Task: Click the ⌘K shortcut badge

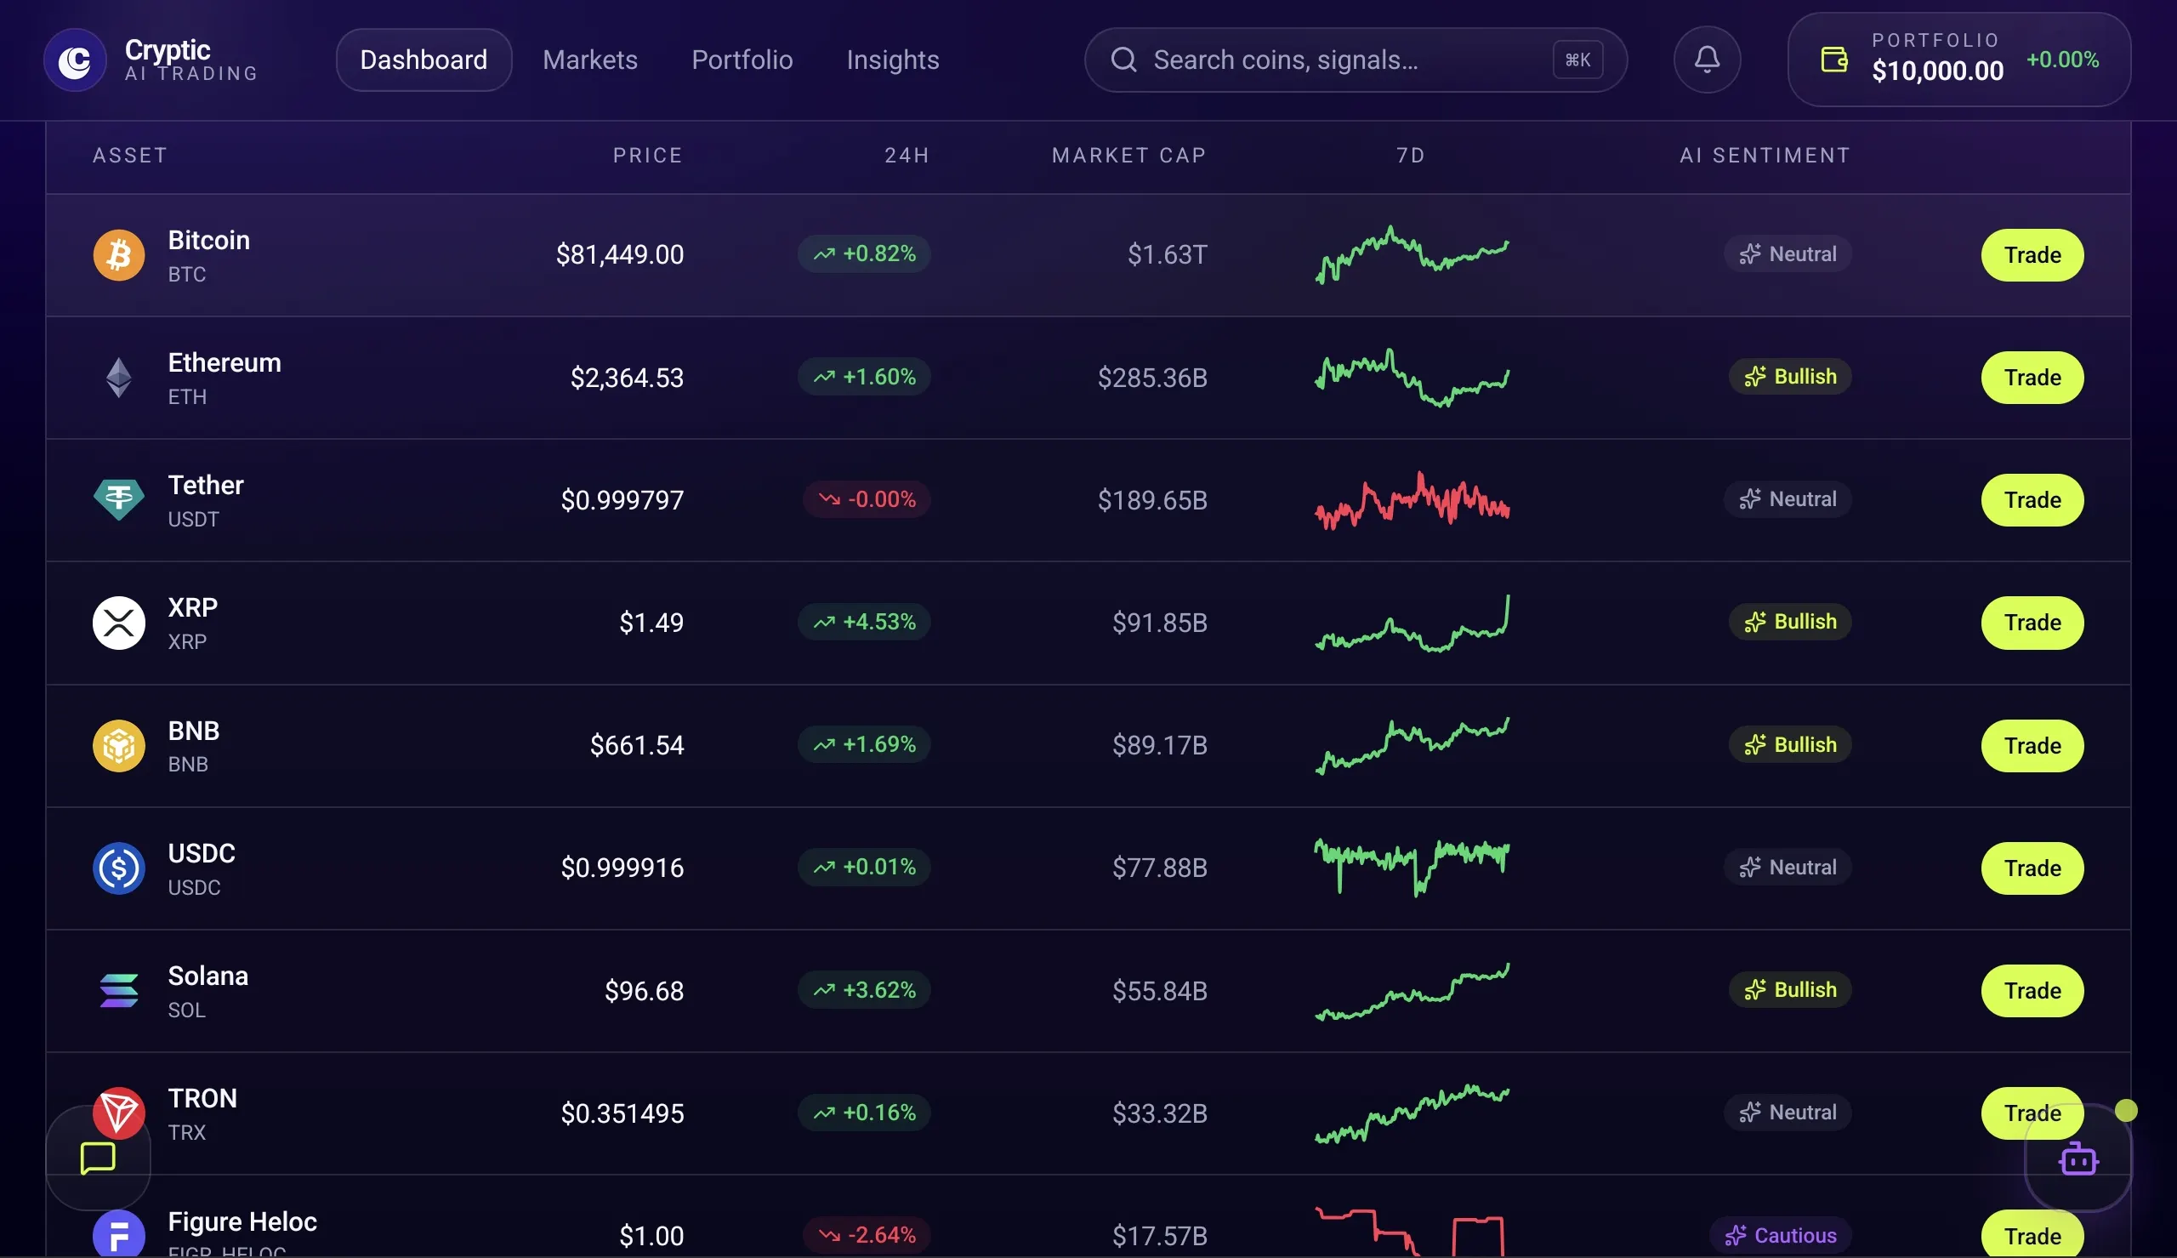Action: (1577, 60)
